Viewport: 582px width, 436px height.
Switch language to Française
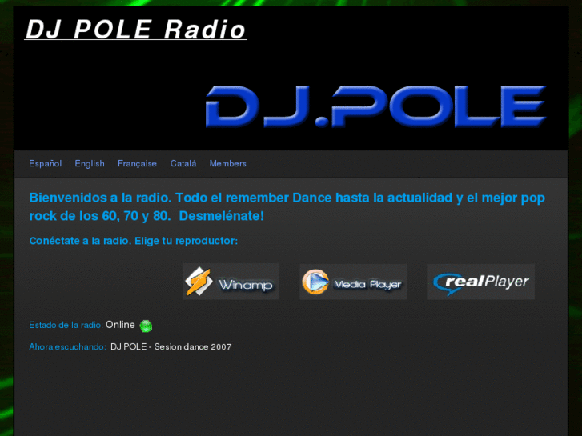tap(137, 164)
